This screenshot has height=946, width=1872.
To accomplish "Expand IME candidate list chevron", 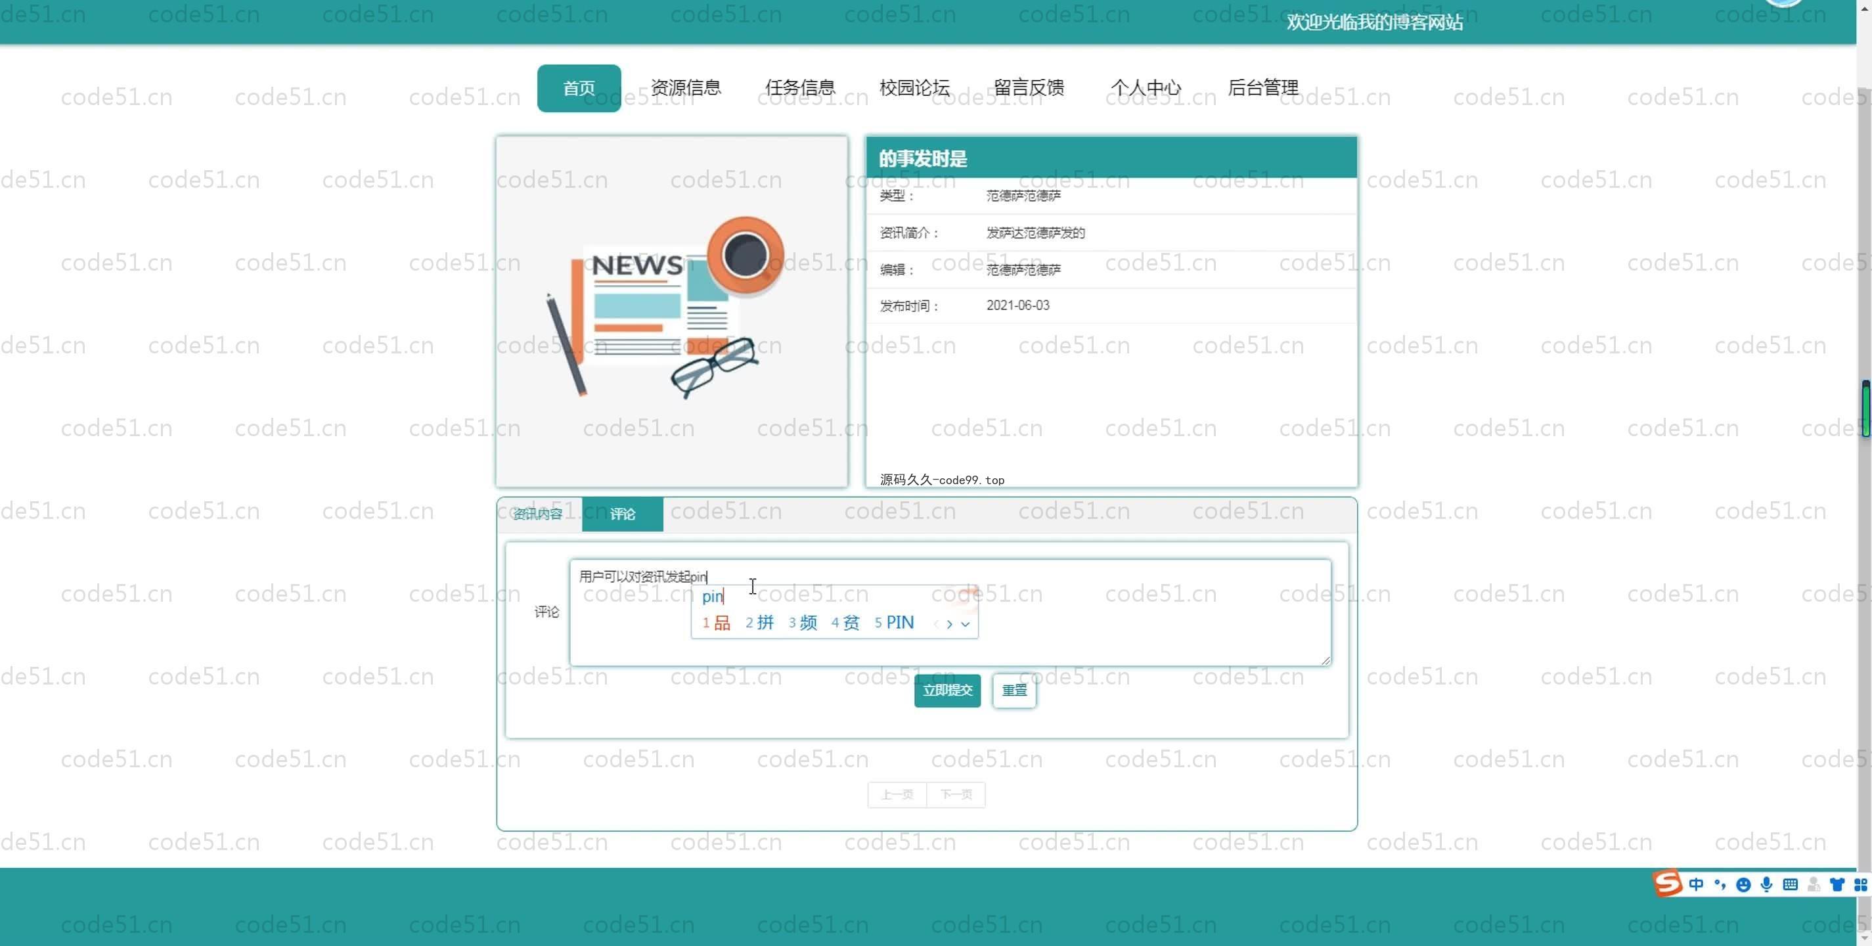I will pos(965,624).
